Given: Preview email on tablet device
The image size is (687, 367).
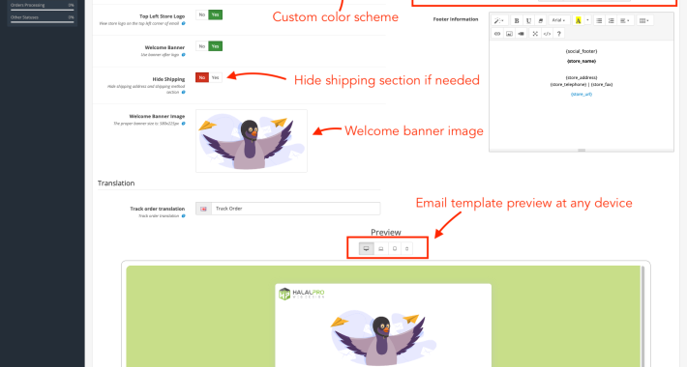Looking at the screenshot, I should point(395,249).
